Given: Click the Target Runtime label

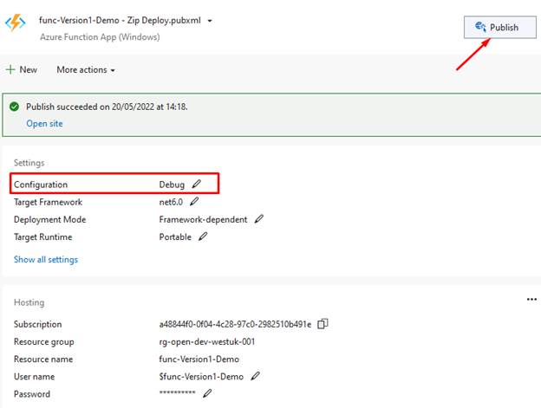Looking at the screenshot, I should [43, 237].
